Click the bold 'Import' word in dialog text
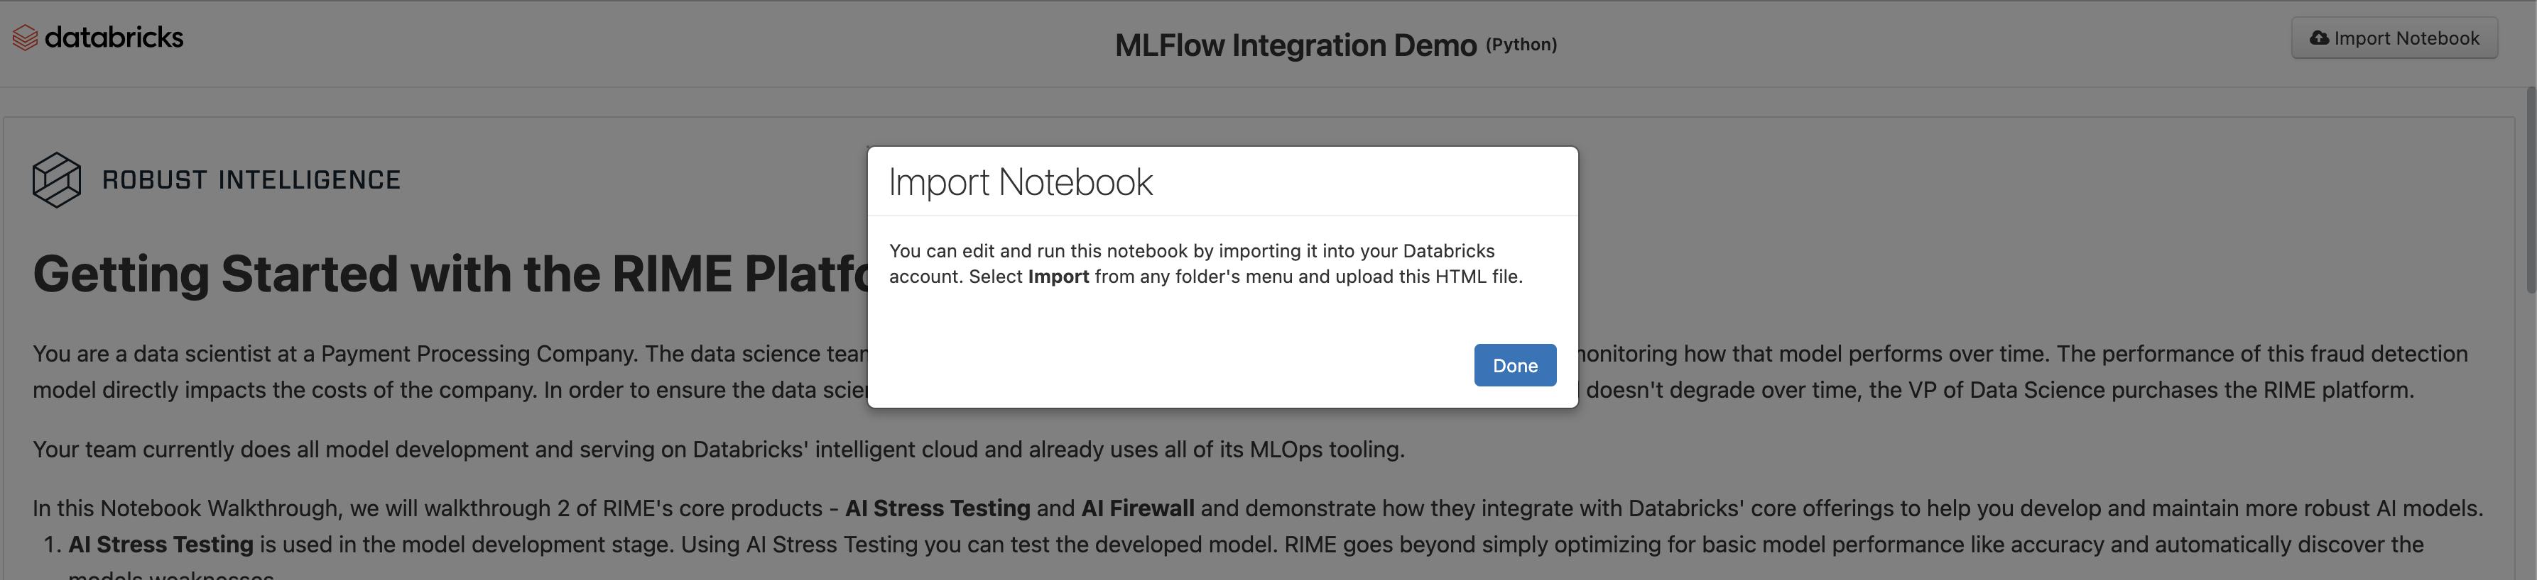2537x580 pixels. click(1058, 277)
